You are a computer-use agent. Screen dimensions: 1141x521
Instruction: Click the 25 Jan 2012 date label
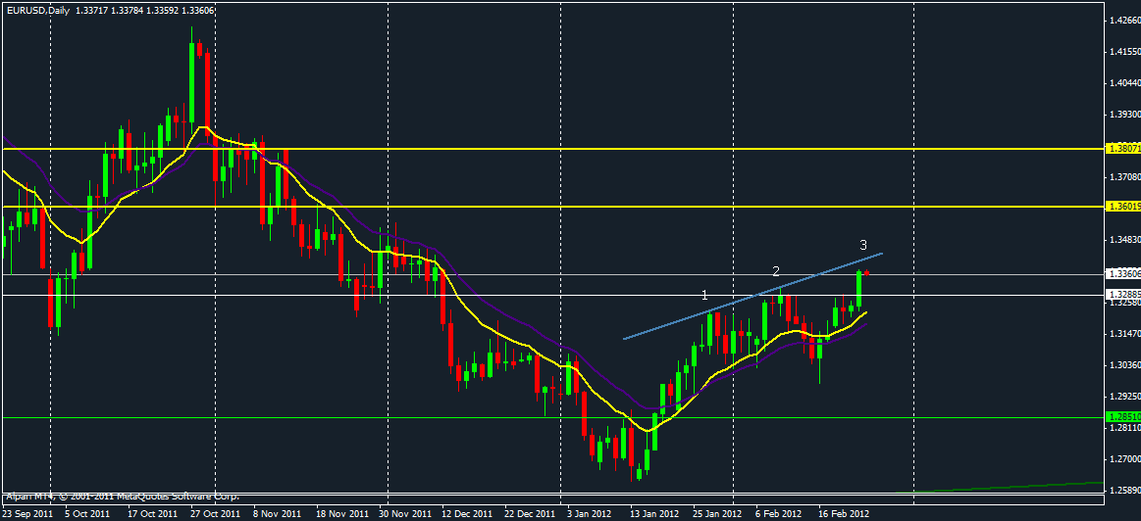click(x=717, y=512)
